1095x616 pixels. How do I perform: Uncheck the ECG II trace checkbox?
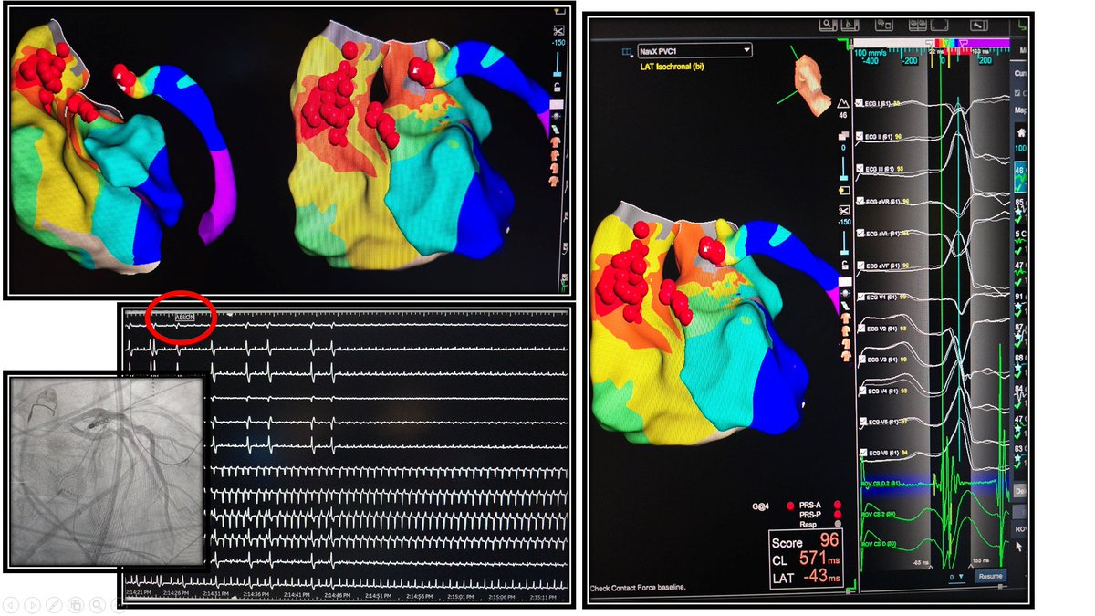tap(860, 136)
